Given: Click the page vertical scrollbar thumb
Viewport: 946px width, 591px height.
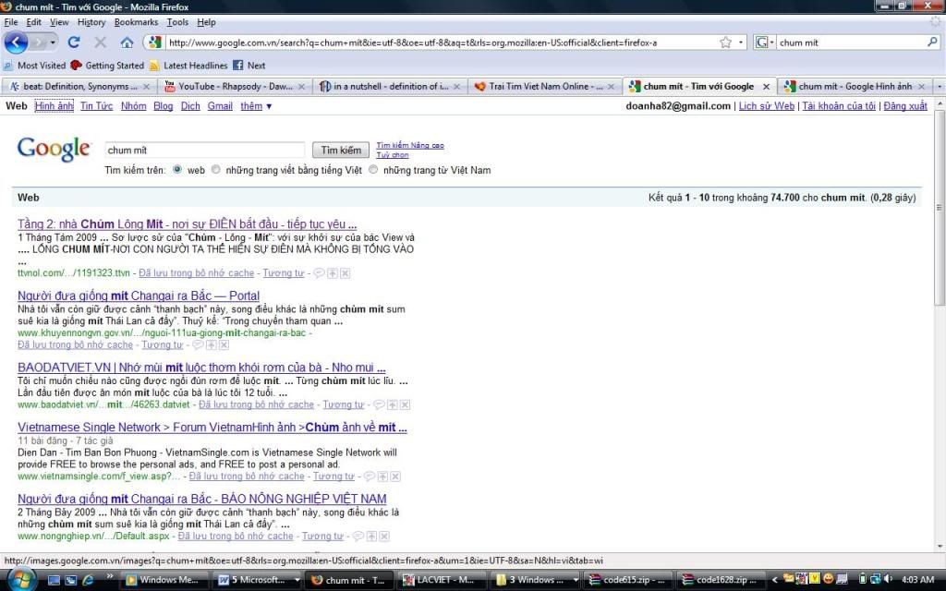Looking at the screenshot, I should click(x=939, y=208).
